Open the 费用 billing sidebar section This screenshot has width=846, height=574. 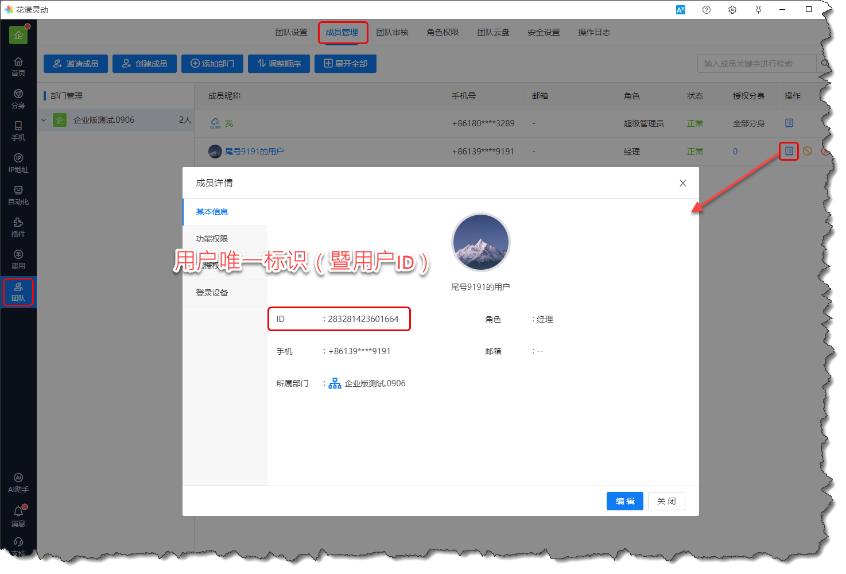pyautogui.click(x=18, y=259)
